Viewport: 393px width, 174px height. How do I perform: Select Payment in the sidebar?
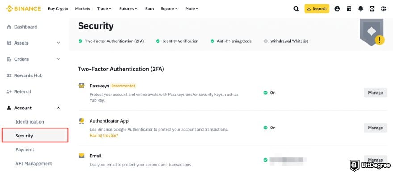[25, 150]
